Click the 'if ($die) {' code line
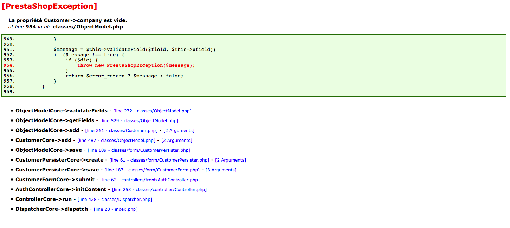 tap(82, 60)
